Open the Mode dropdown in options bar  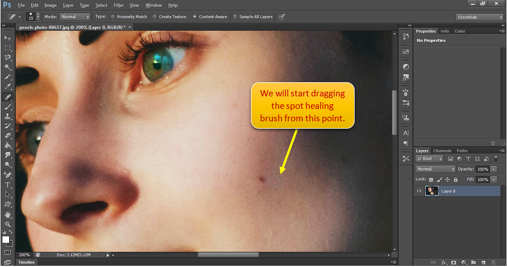[75, 17]
